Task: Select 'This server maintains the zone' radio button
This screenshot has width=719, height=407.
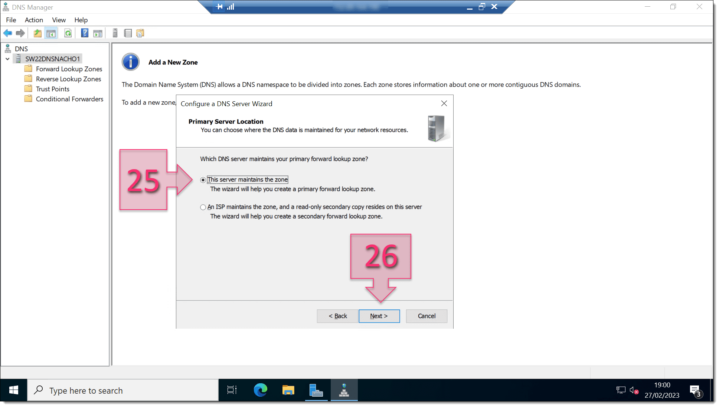Action: click(x=203, y=179)
